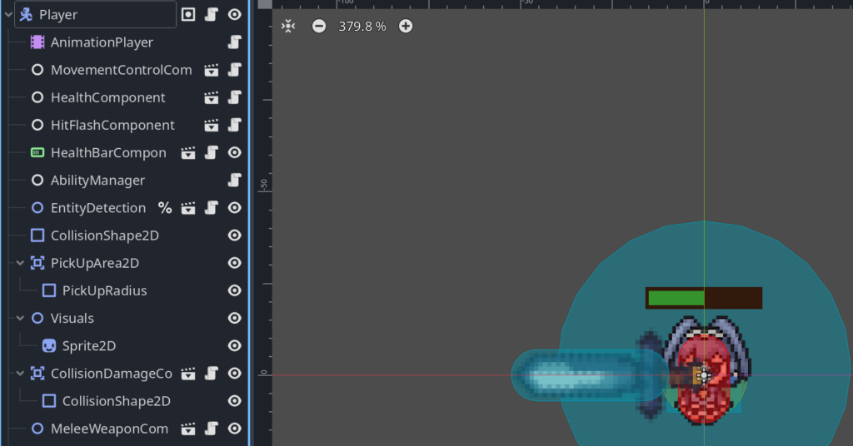The image size is (853, 446).
Task: Zoom out the 2D viewport
Action: tap(319, 26)
